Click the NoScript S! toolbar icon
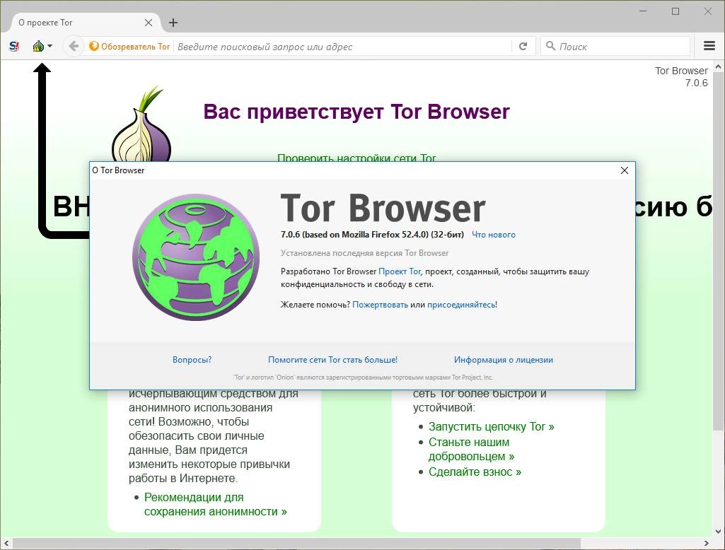 pyautogui.click(x=14, y=46)
